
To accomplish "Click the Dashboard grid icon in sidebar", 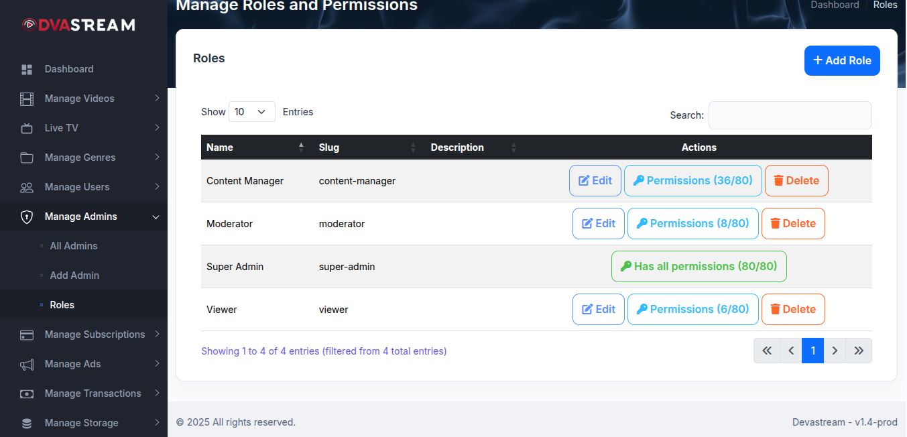I will (27, 70).
